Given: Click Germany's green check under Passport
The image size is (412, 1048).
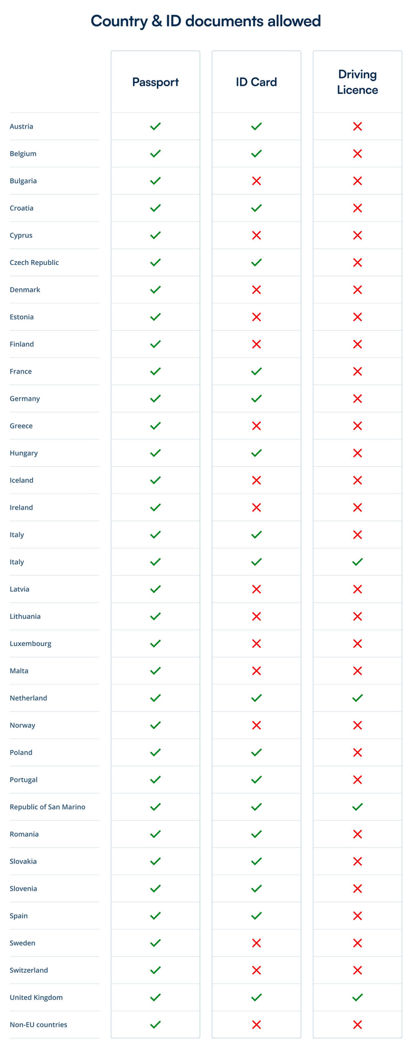Looking at the screenshot, I should (x=155, y=398).
